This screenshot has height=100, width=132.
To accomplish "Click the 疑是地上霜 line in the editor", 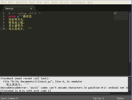I will [16, 23].
